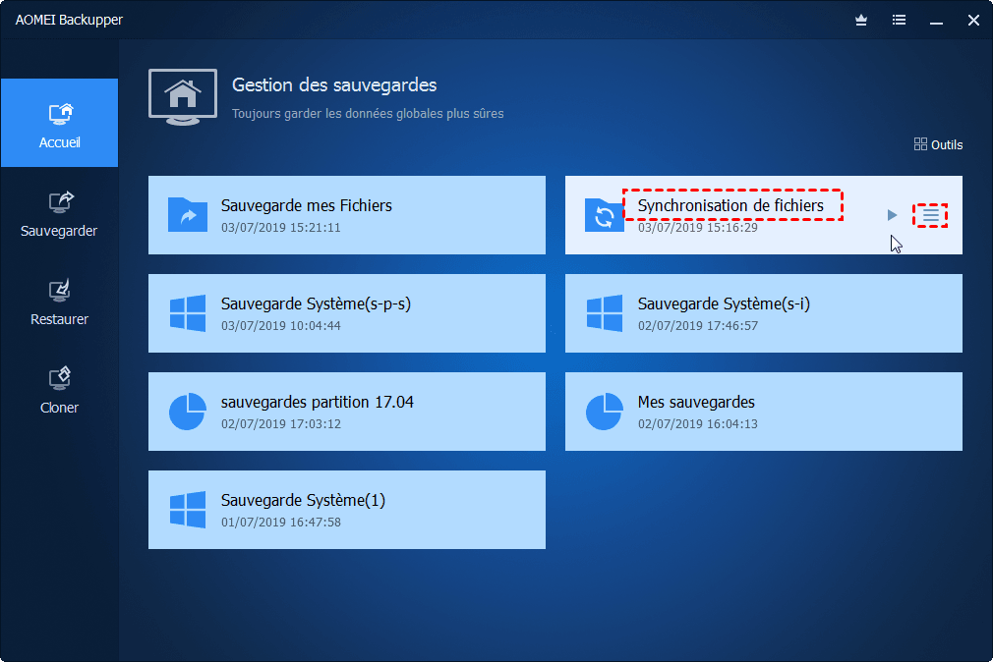Click date 02/07/2019 17:46:57
The image size is (993, 662).
[697, 326]
